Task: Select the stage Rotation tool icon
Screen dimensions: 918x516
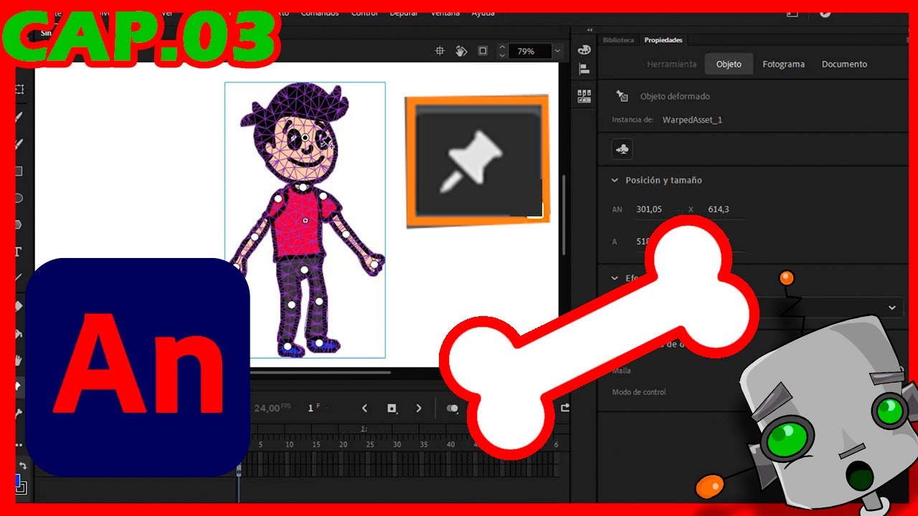Action: tap(461, 51)
